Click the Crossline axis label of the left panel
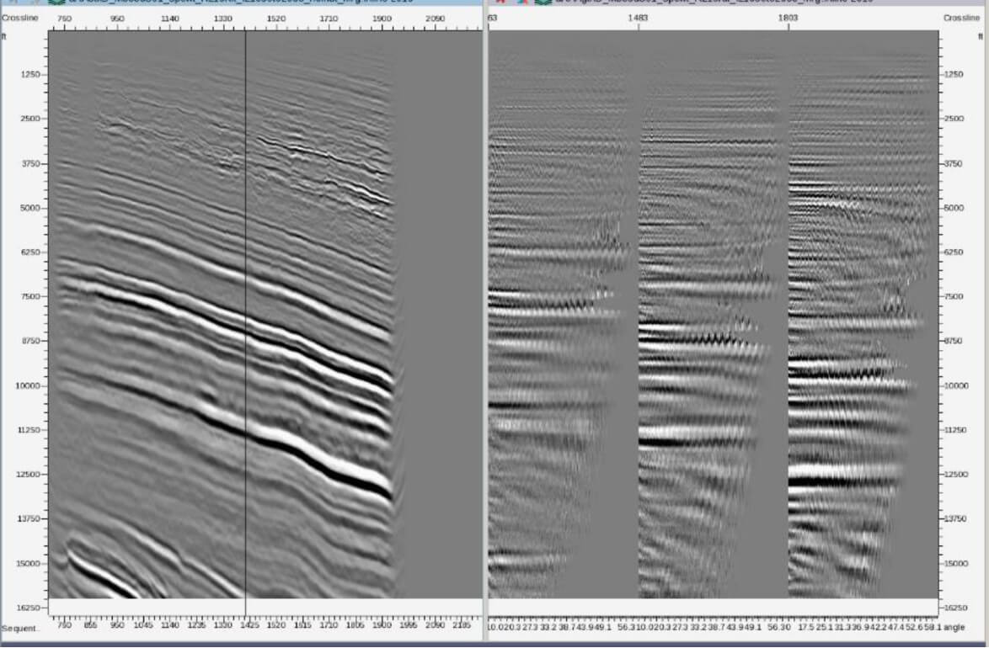The width and height of the screenshot is (989, 648). [x=20, y=18]
